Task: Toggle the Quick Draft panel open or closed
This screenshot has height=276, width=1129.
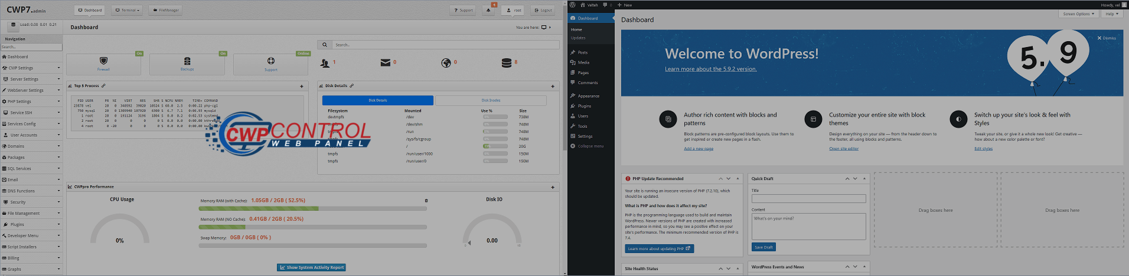Action: (x=864, y=178)
